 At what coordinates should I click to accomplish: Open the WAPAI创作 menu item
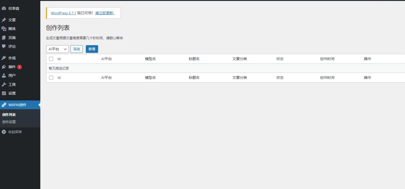pos(17,105)
